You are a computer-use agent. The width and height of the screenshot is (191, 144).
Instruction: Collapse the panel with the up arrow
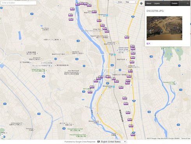click(187, 4)
